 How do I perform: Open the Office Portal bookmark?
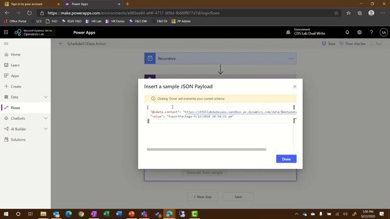(x=15, y=21)
